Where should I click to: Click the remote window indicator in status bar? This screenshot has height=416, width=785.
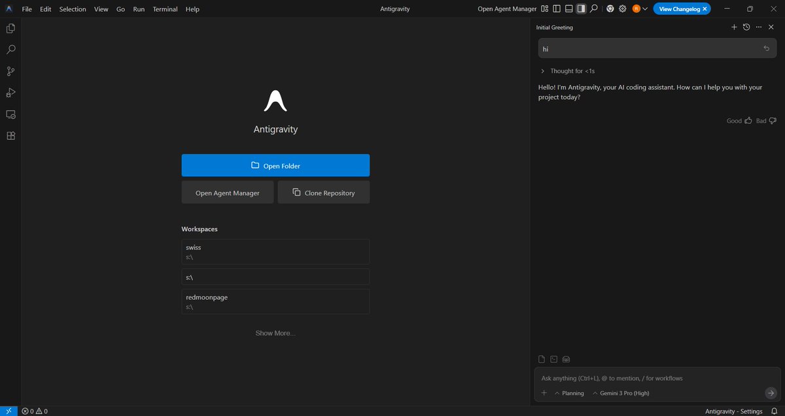[9, 411]
